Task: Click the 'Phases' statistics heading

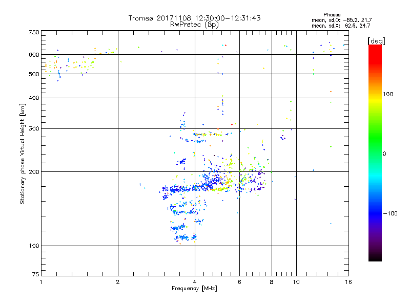Action: [x=332, y=15]
